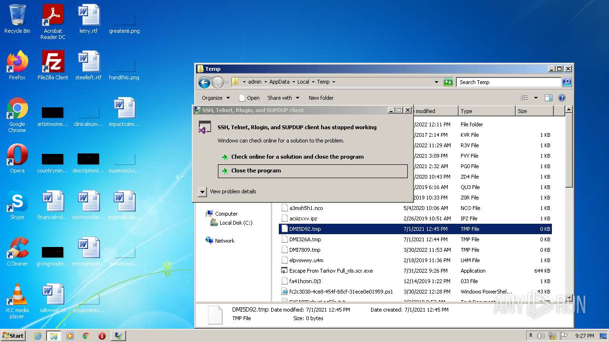609x342 pixels.
Task: Launch CCleaner desktop shortcut
Action: point(17,252)
